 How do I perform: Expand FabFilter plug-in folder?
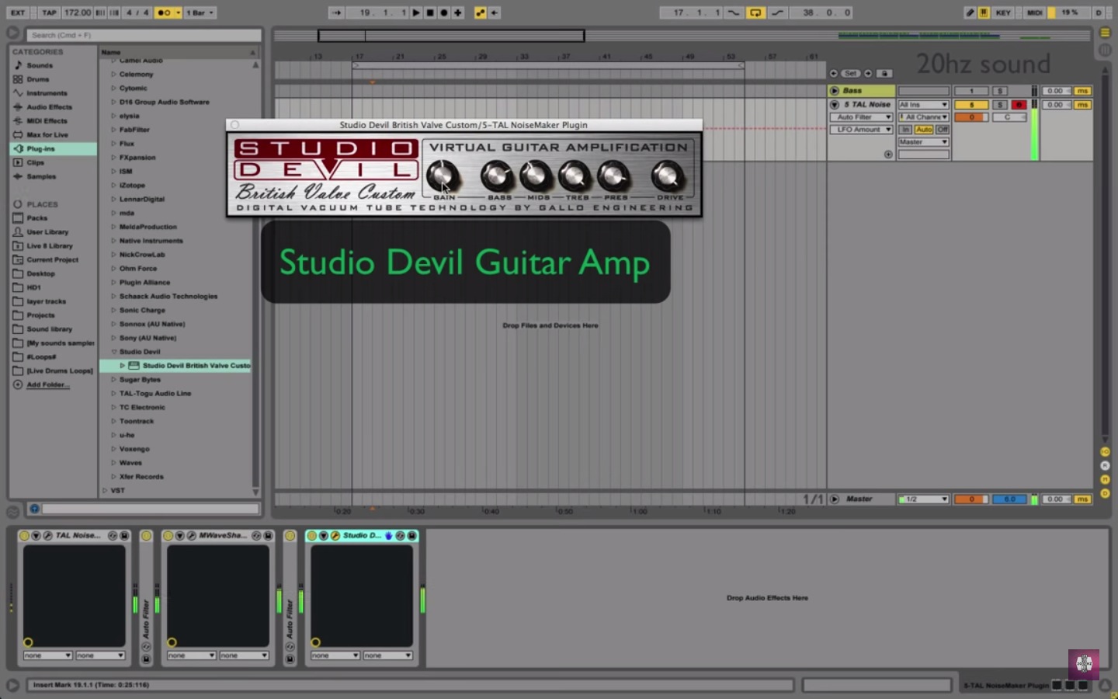113,130
